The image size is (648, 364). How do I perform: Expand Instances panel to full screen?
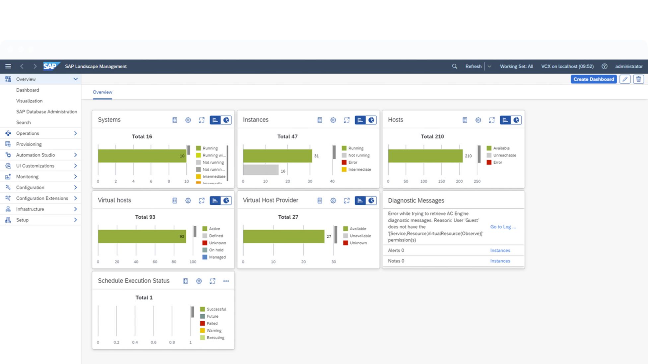tap(347, 120)
